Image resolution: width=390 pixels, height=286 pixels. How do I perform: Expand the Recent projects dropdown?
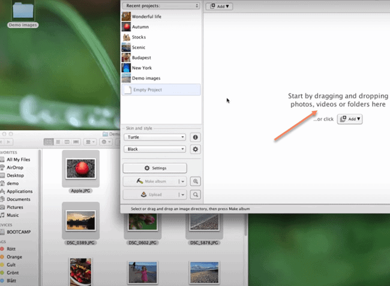[160, 5]
